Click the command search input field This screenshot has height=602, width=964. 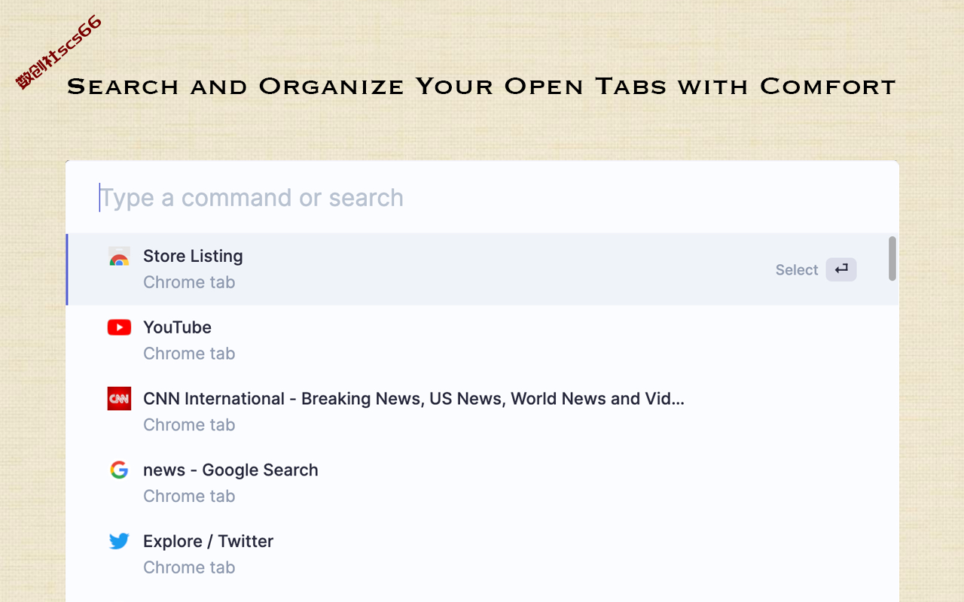click(x=482, y=198)
